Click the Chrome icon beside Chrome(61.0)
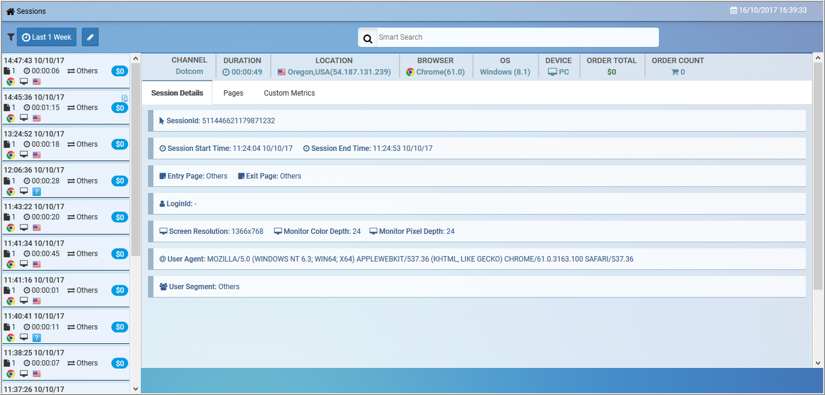The width and height of the screenshot is (825, 395). [x=410, y=72]
